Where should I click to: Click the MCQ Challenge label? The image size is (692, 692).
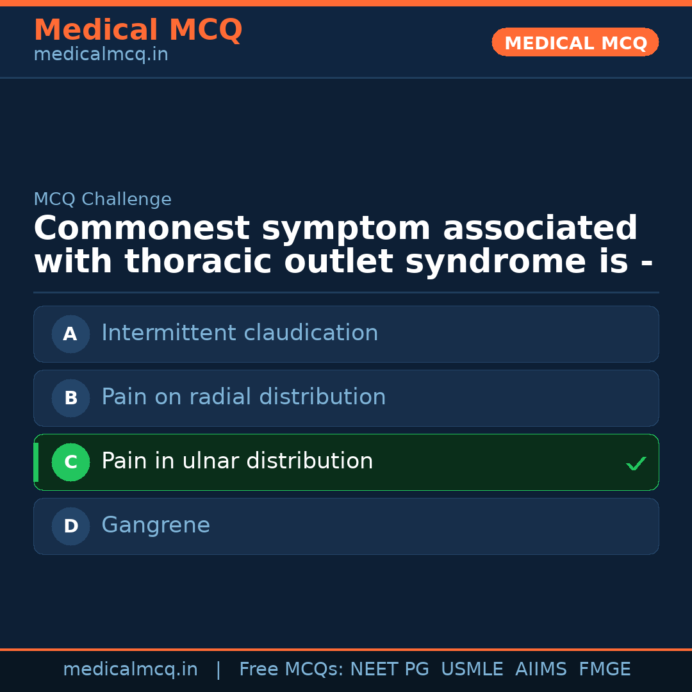coord(103,199)
